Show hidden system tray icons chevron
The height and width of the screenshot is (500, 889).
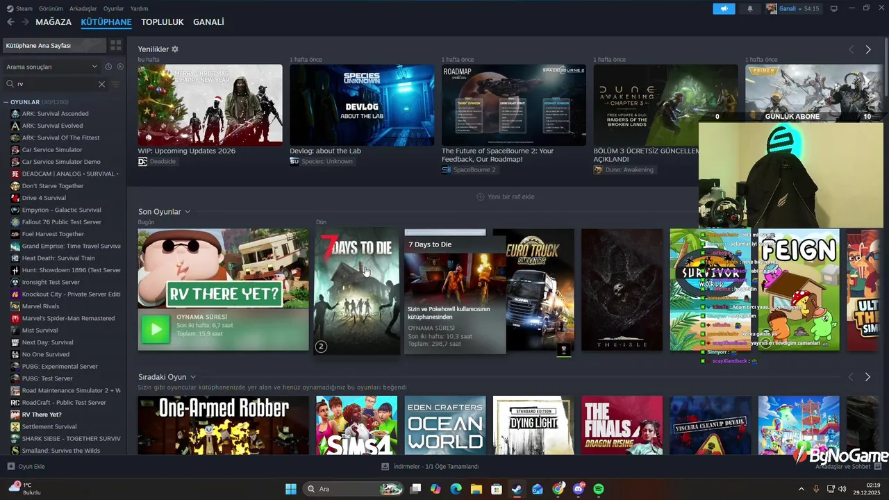tap(801, 489)
